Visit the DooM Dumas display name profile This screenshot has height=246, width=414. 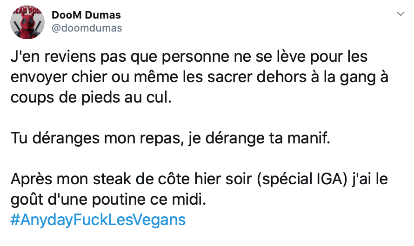86,15
